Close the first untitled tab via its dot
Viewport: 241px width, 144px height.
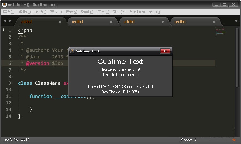pyautogui.click(x=60, y=22)
